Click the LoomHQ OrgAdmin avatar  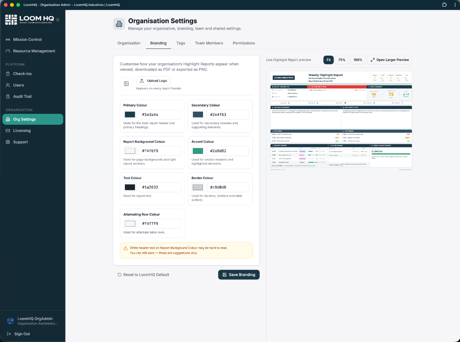11,321
